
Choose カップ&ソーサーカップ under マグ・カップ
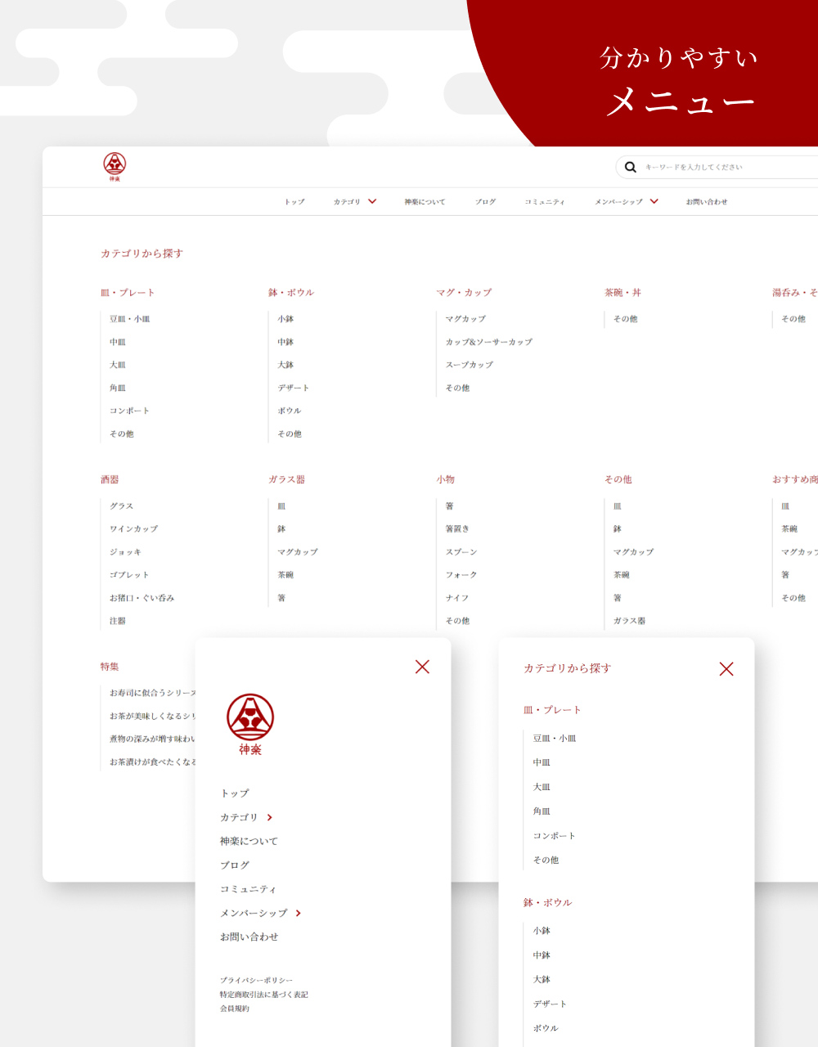click(489, 342)
